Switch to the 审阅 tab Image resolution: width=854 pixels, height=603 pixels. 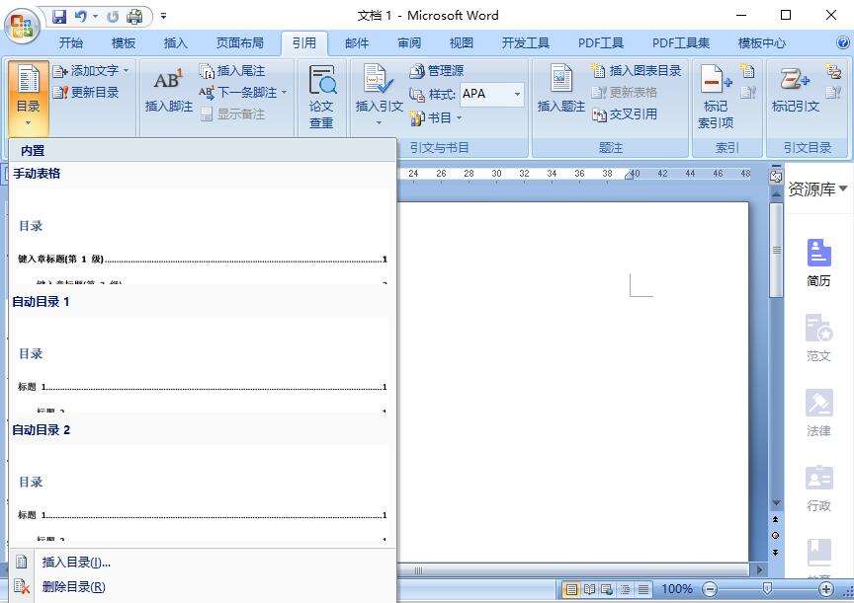tap(409, 43)
